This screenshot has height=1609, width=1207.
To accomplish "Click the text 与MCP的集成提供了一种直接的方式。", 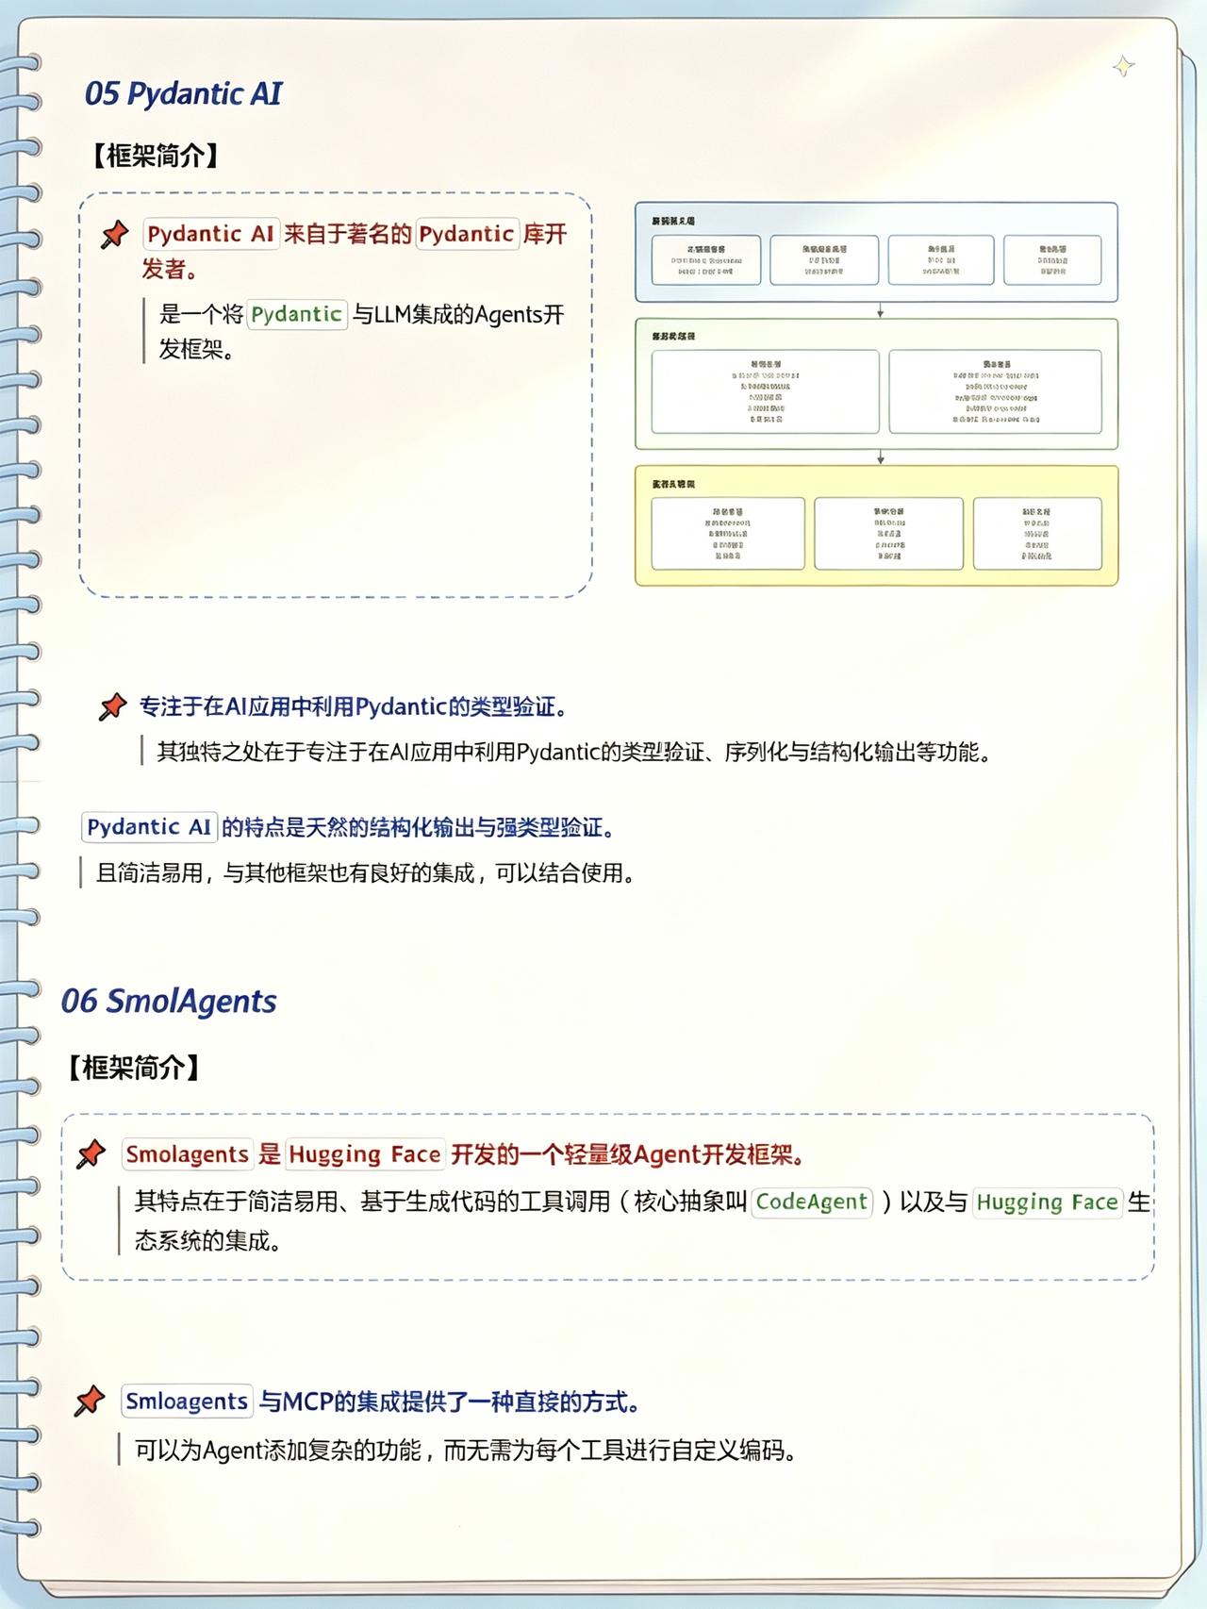I will (451, 1402).
